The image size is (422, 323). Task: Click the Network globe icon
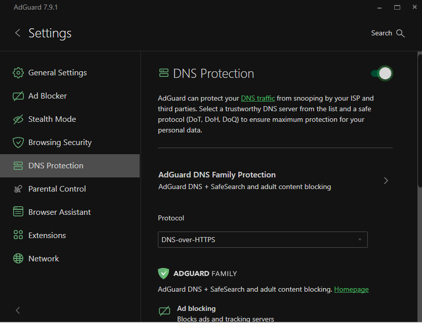[18, 259]
